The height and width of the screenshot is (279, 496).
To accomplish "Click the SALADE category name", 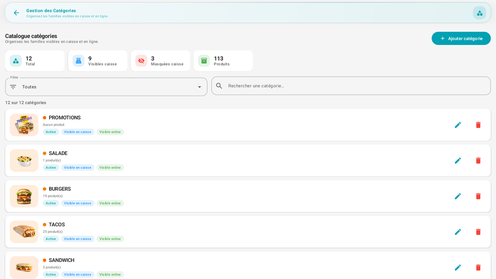I will [58, 153].
